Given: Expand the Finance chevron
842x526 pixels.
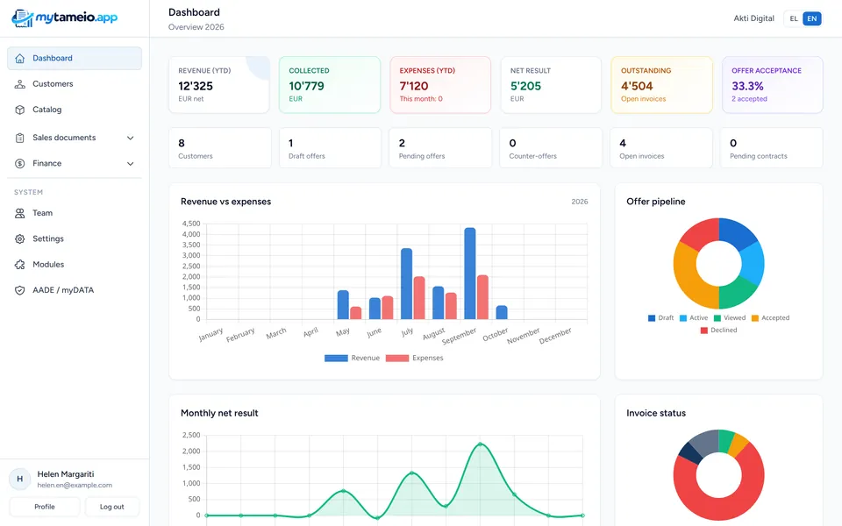Looking at the screenshot, I should tap(130, 164).
